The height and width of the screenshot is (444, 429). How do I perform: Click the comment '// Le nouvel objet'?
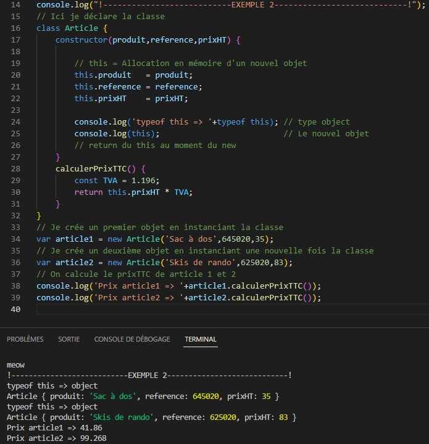click(x=326, y=134)
